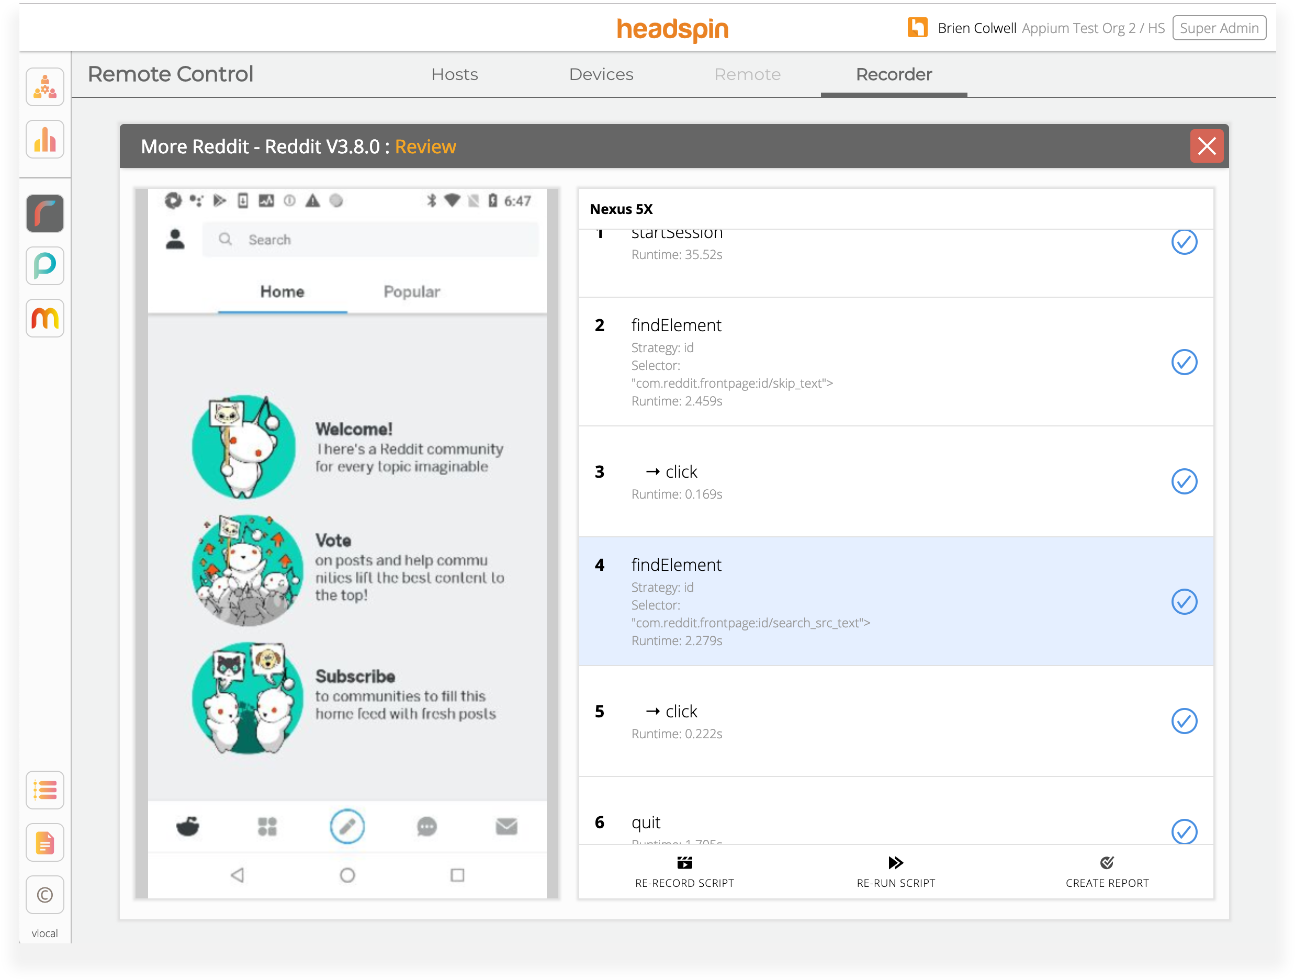
Task: Select step 5 click row
Action: (x=896, y=721)
